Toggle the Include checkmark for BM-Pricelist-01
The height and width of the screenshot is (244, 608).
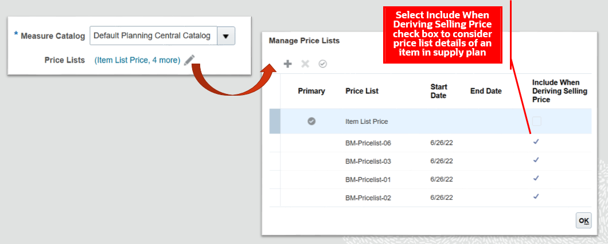536,178
